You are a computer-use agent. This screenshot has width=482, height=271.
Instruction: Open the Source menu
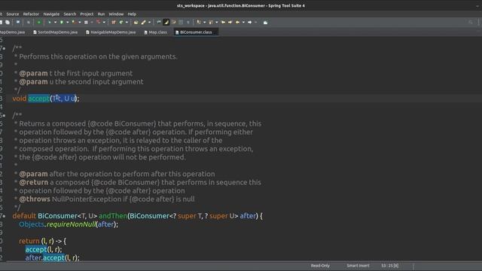pos(13,14)
